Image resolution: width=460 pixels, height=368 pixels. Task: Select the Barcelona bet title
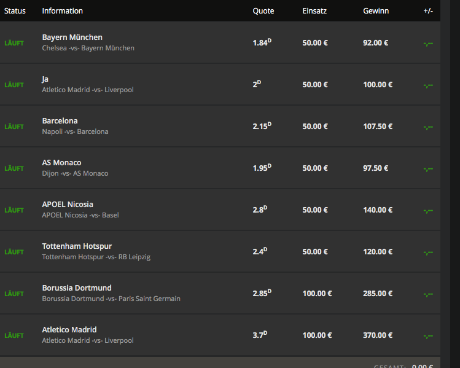(60, 121)
